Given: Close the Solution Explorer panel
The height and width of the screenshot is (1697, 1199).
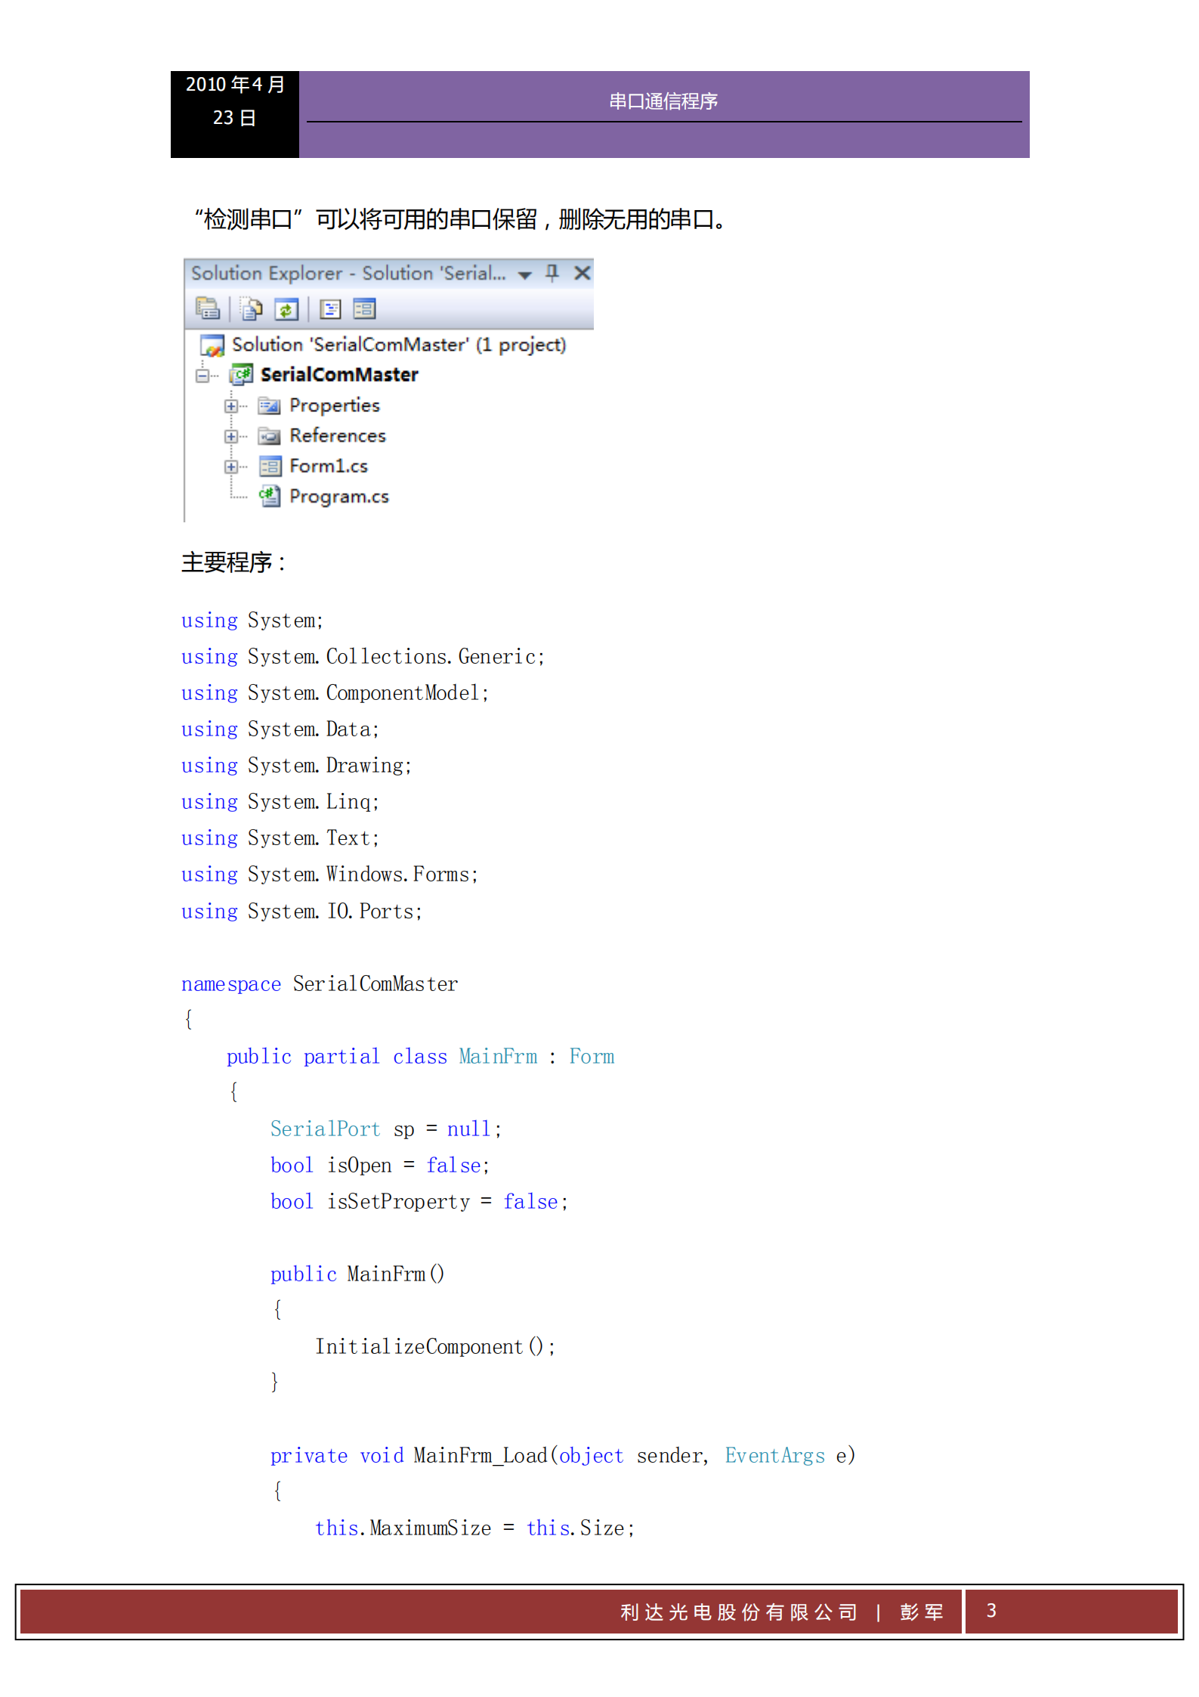Looking at the screenshot, I should point(582,273).
